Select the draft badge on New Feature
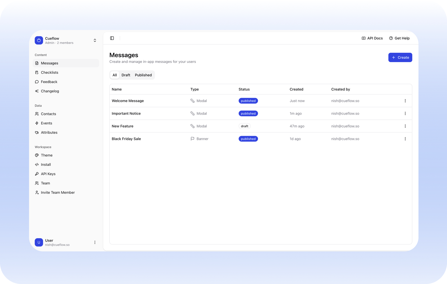 (244, 126)
